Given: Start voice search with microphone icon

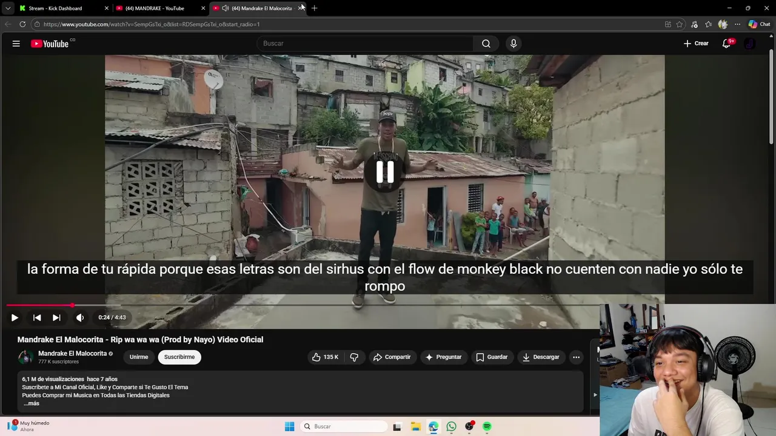Looking at the screenshot, I should point(513,44).
